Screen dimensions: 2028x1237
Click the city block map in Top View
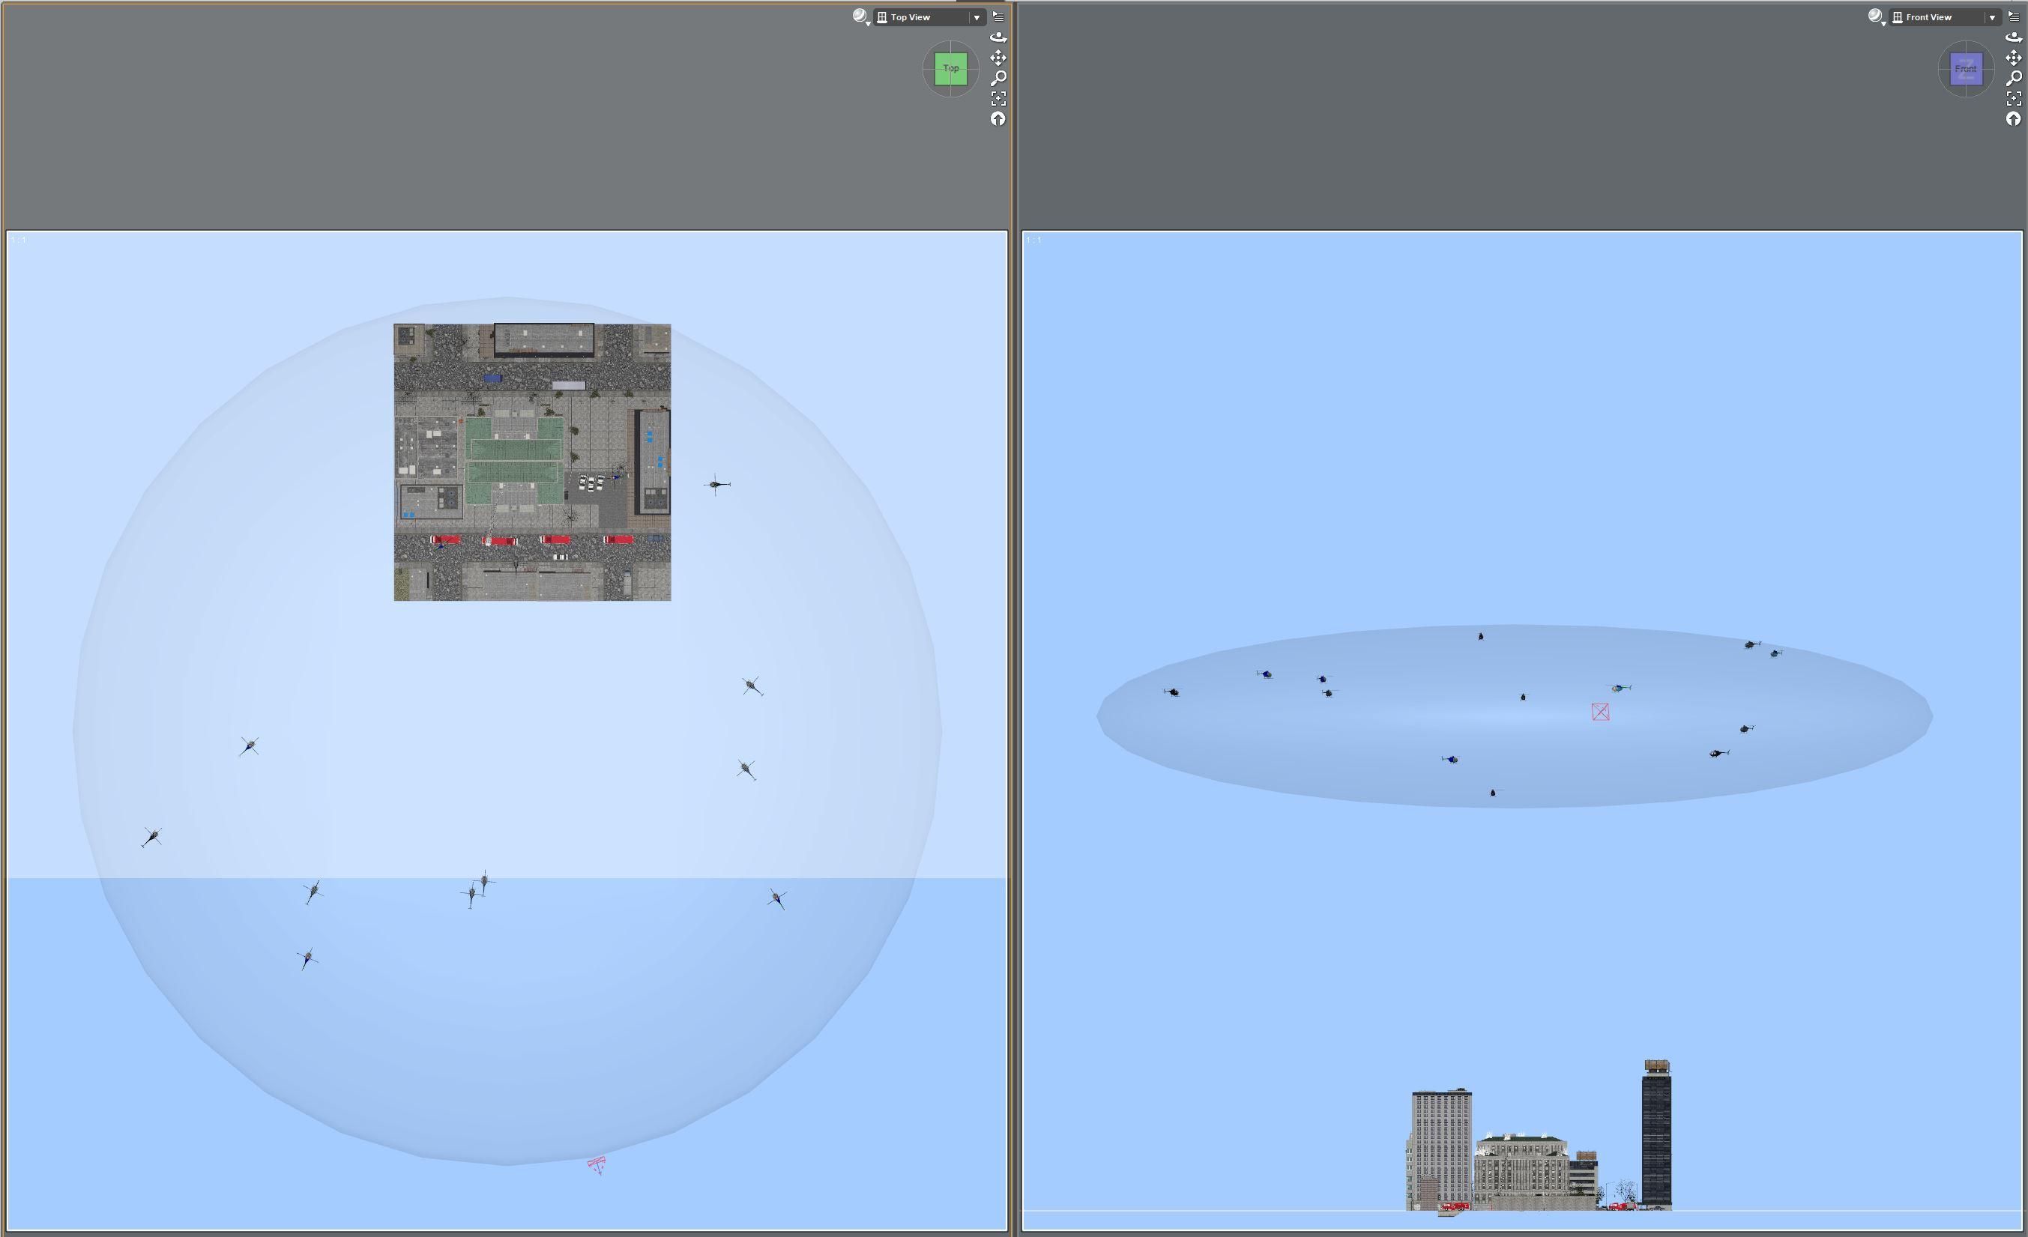pyautogui.click(x=531, y=462)
